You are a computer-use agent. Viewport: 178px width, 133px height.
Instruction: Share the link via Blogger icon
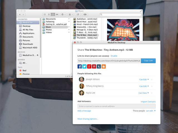click(104, 66)
